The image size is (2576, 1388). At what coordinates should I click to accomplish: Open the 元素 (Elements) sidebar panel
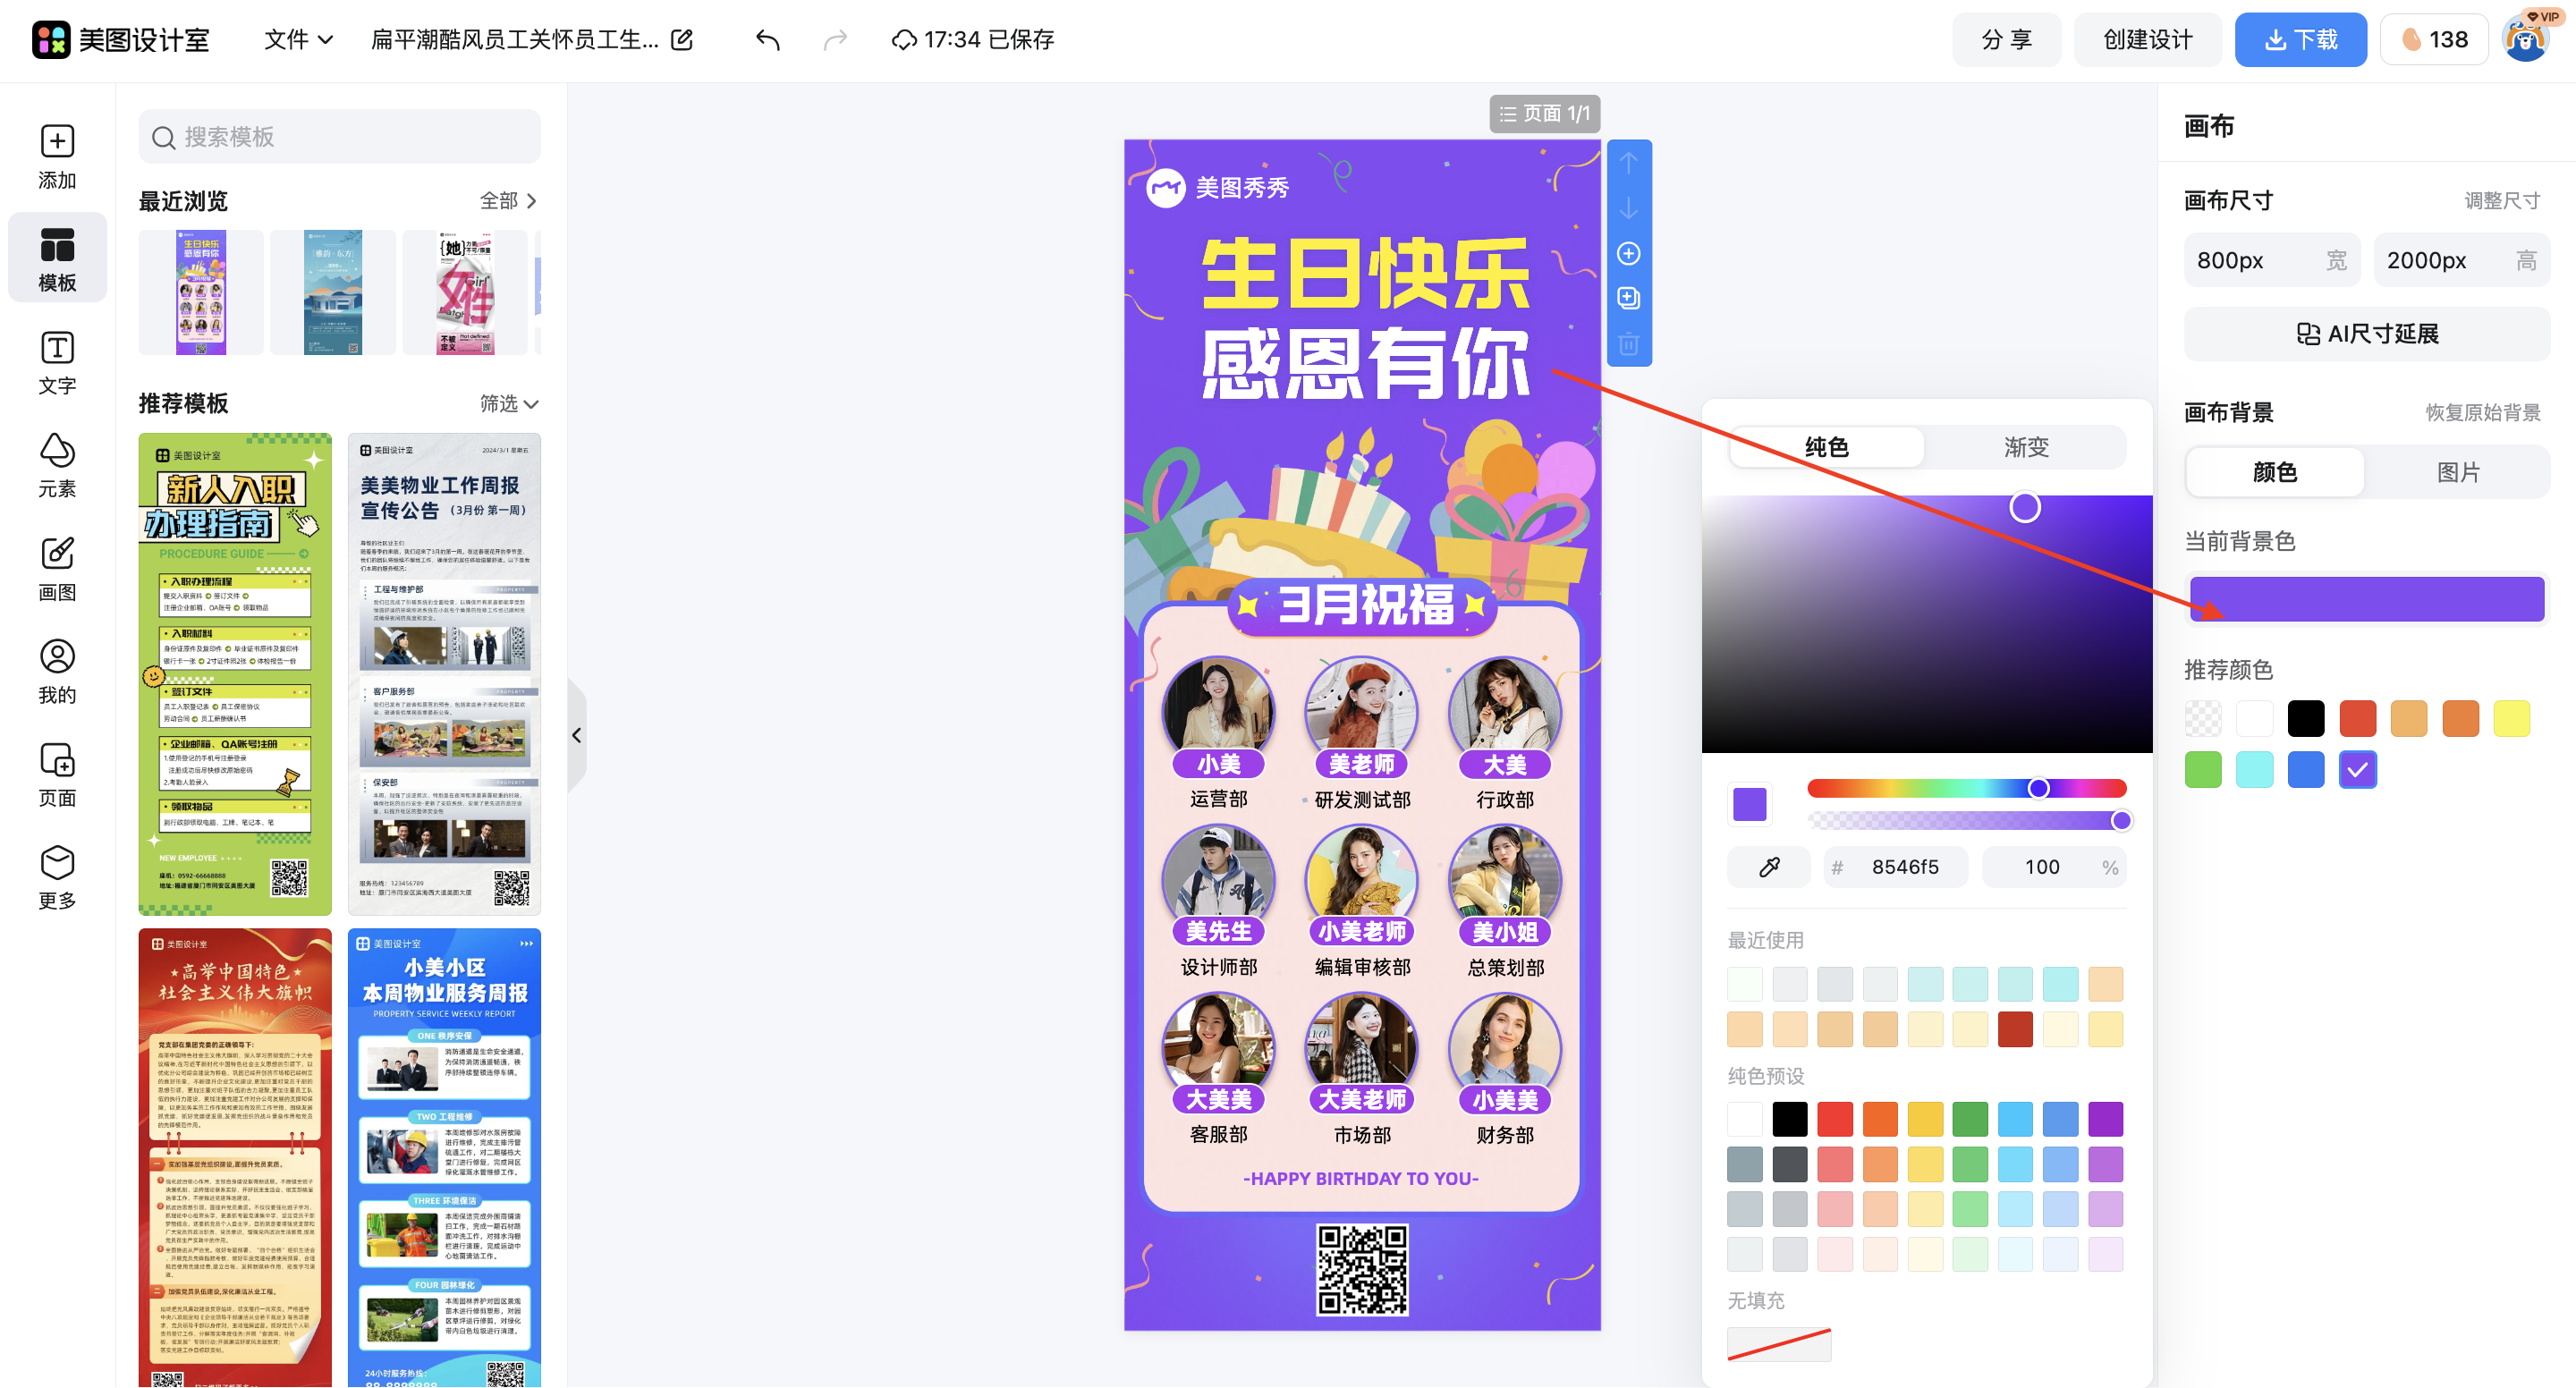pyautogui.click(x=57, y=463)
